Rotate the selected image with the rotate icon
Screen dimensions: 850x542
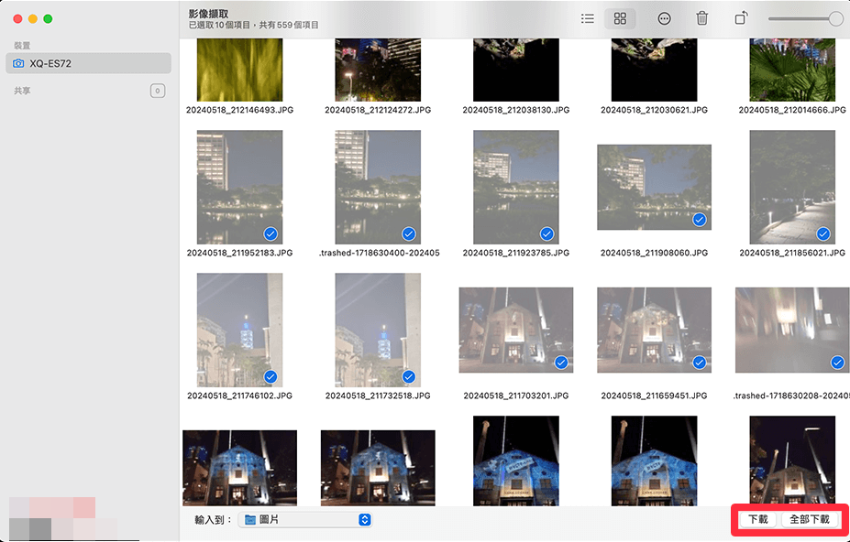[x=740, y=18]
